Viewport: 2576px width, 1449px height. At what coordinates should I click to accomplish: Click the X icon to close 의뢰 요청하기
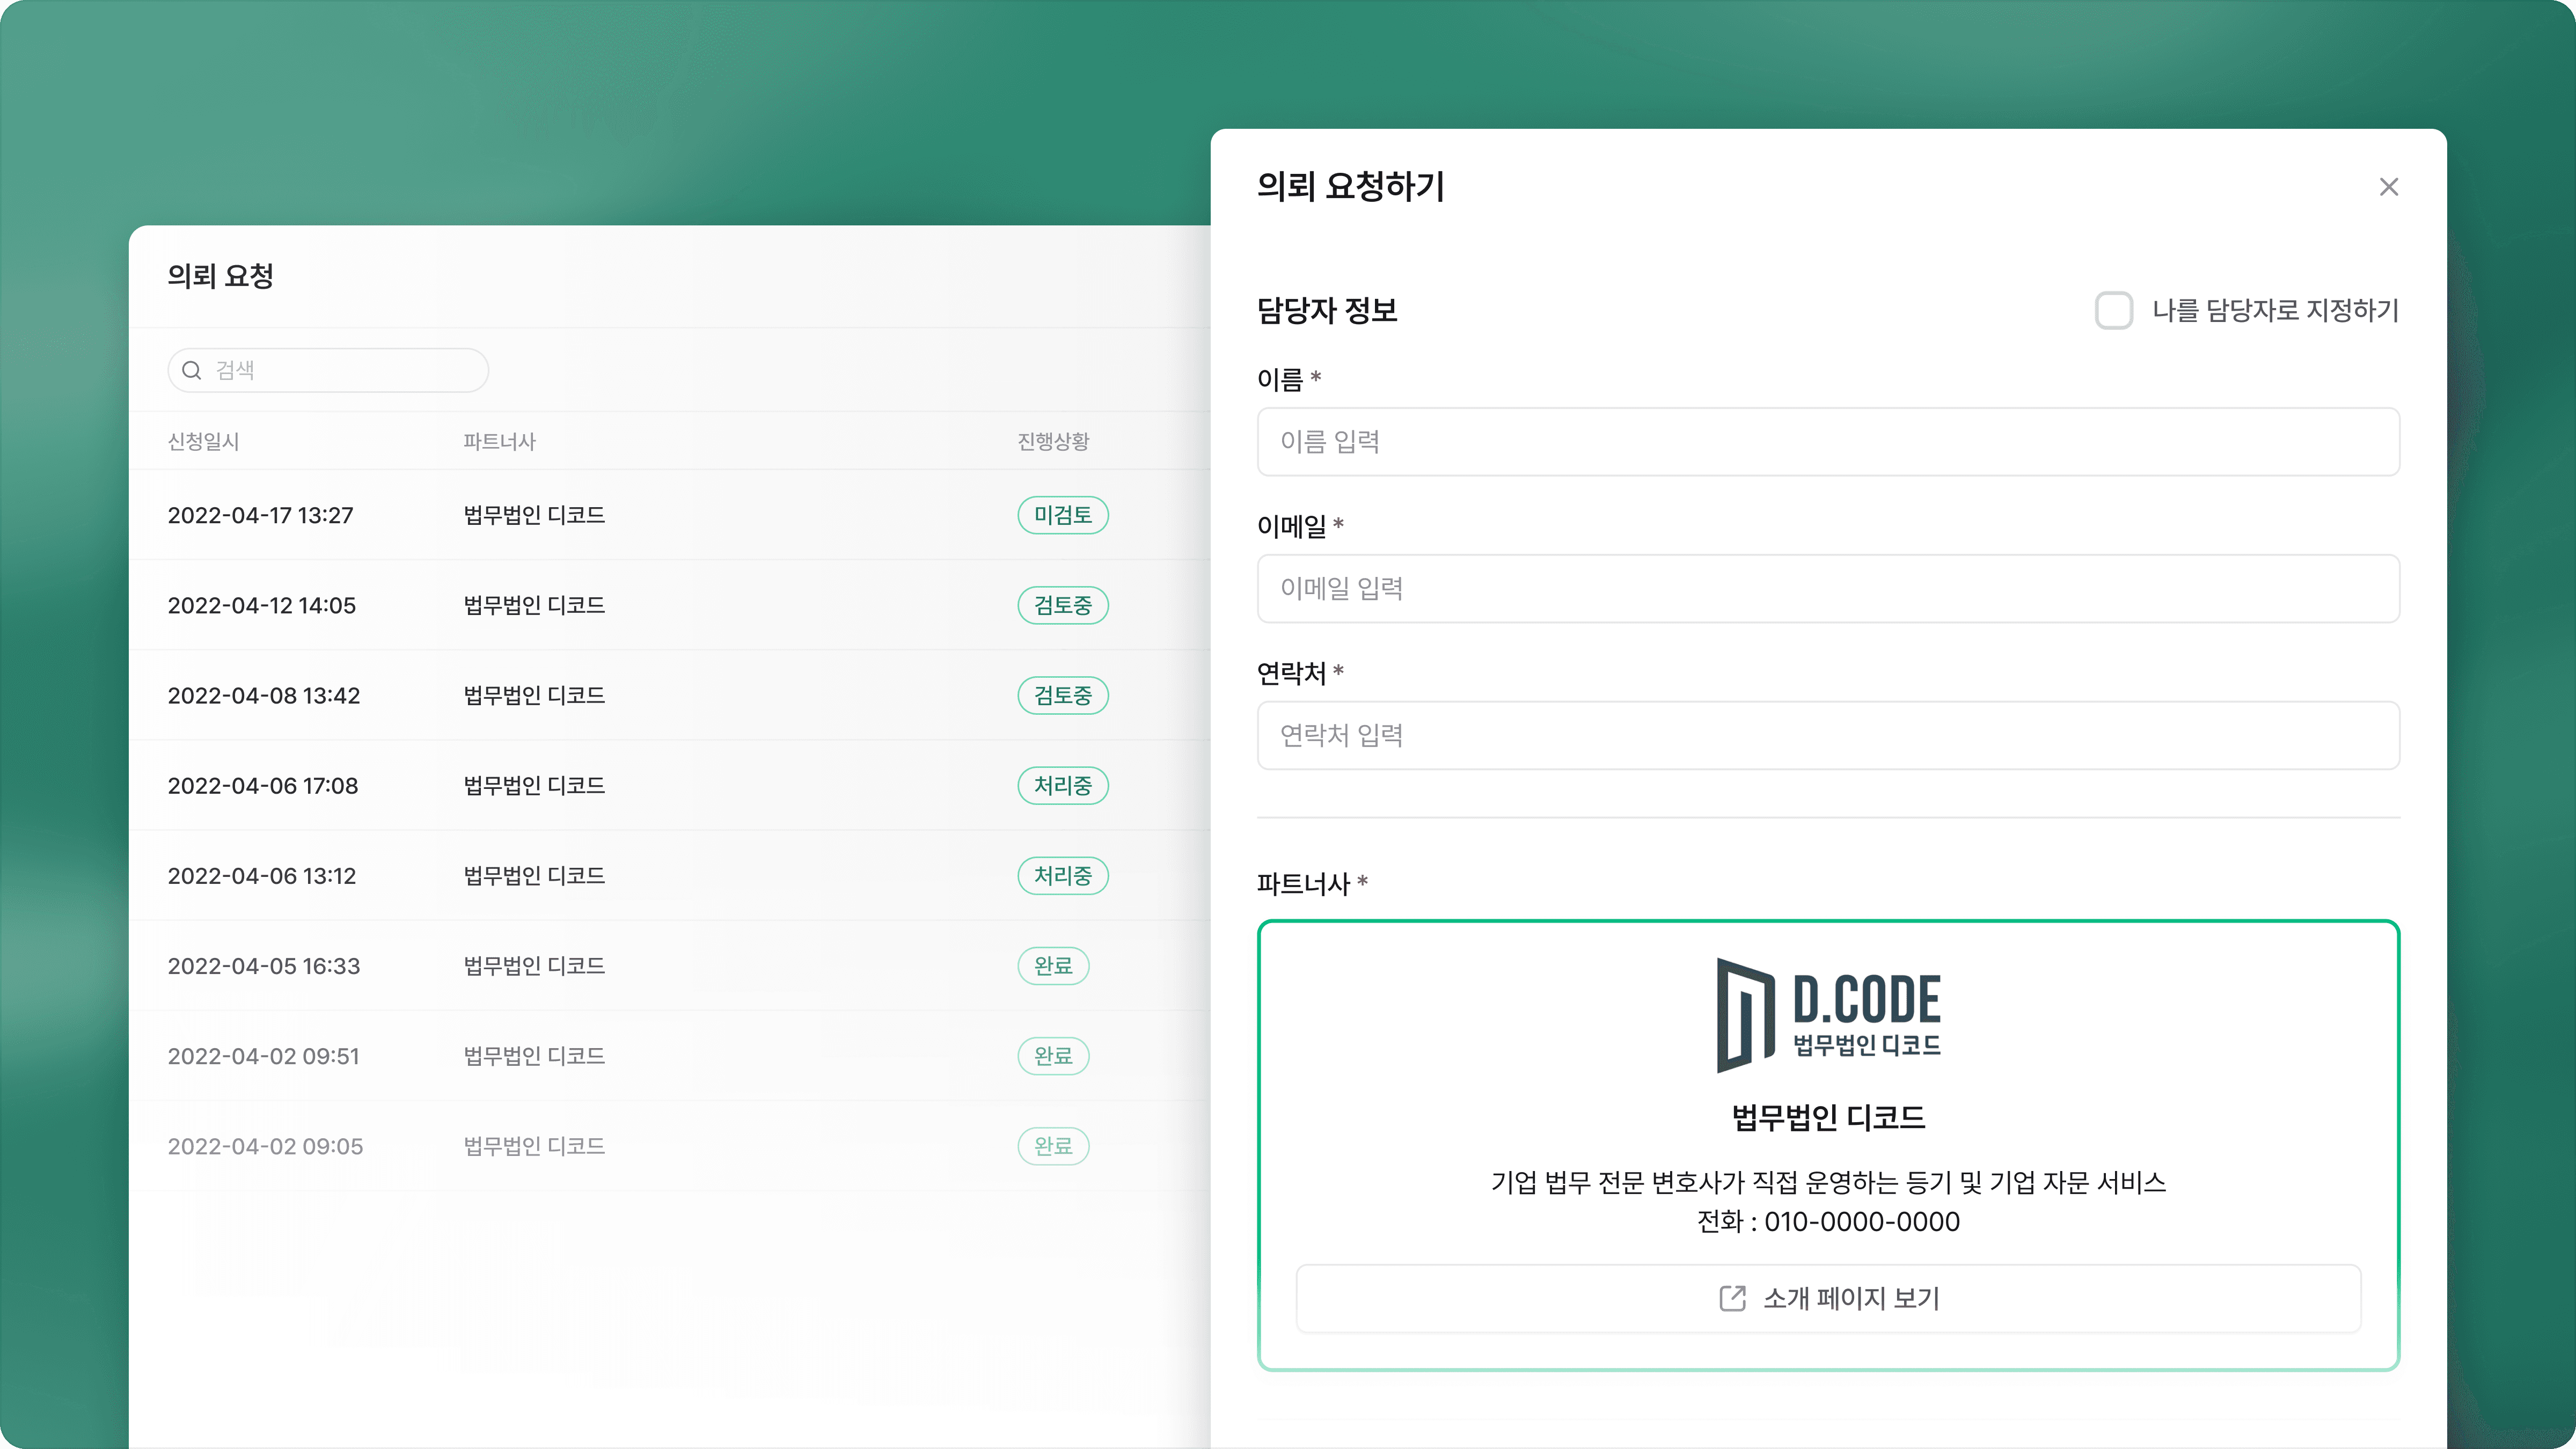pos(2389,187)
